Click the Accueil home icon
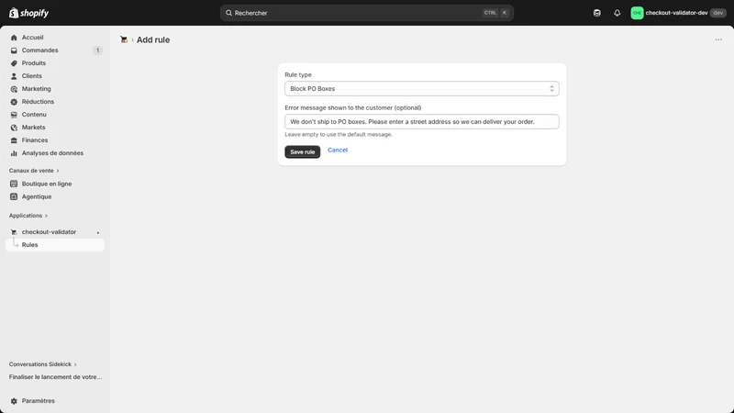 coord(14,38)
